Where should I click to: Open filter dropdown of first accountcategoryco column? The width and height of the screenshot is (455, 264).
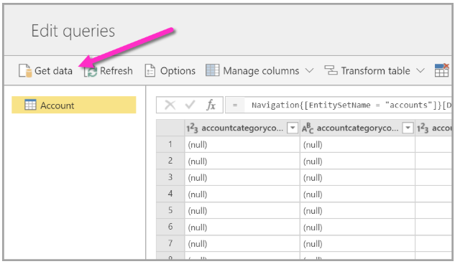[293, 128]
